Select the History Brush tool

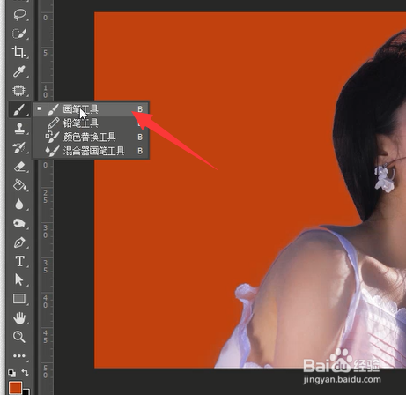tap(19, 147)
